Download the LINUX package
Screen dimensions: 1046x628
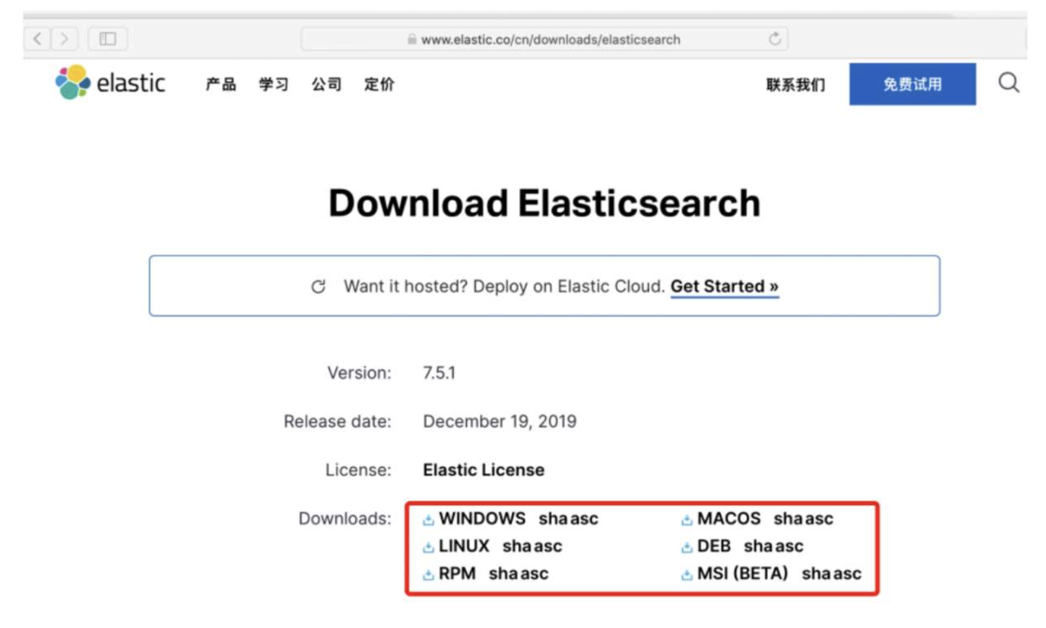tap(464, 546)
